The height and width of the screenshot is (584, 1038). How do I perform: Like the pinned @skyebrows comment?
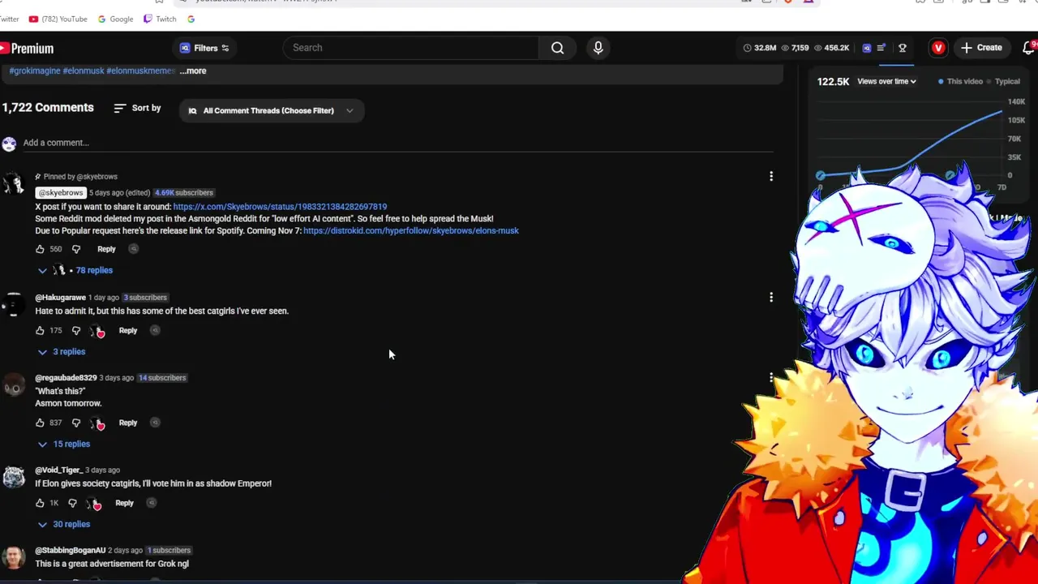[40, 249]
